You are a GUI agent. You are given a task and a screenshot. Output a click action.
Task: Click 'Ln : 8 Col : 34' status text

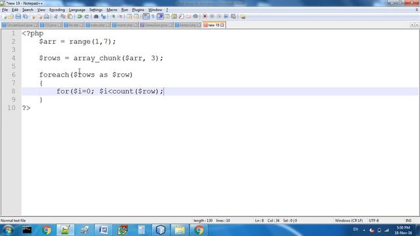pos(267,220)
